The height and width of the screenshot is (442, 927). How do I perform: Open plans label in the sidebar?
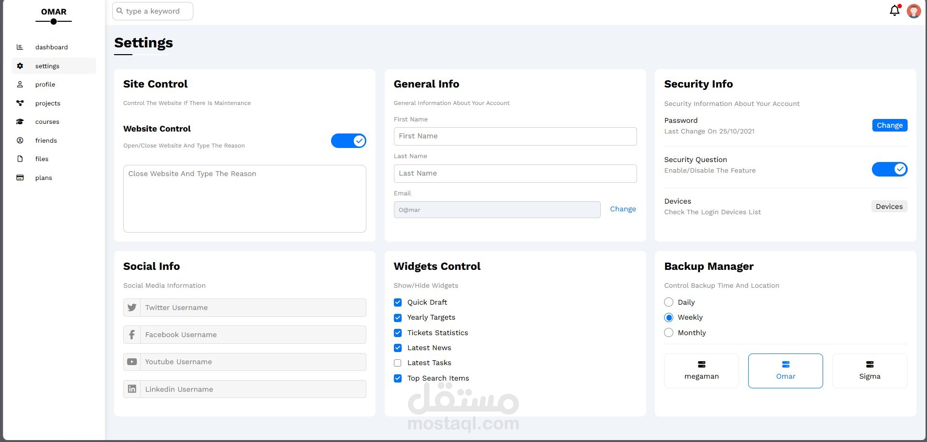[x=43, y=177]
